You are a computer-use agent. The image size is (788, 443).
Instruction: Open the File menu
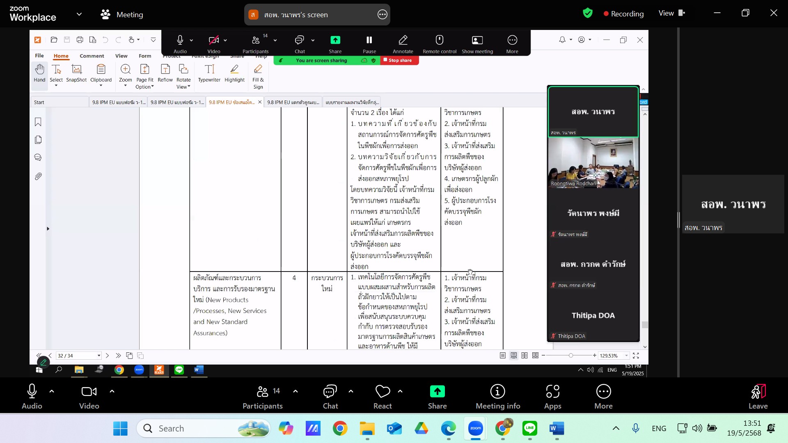coord(39,56)
